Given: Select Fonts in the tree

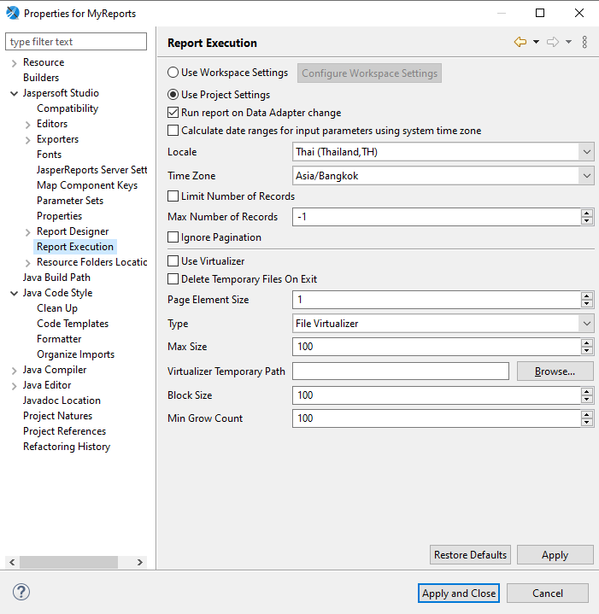Looking at the screenshot, I should [49, 155].
